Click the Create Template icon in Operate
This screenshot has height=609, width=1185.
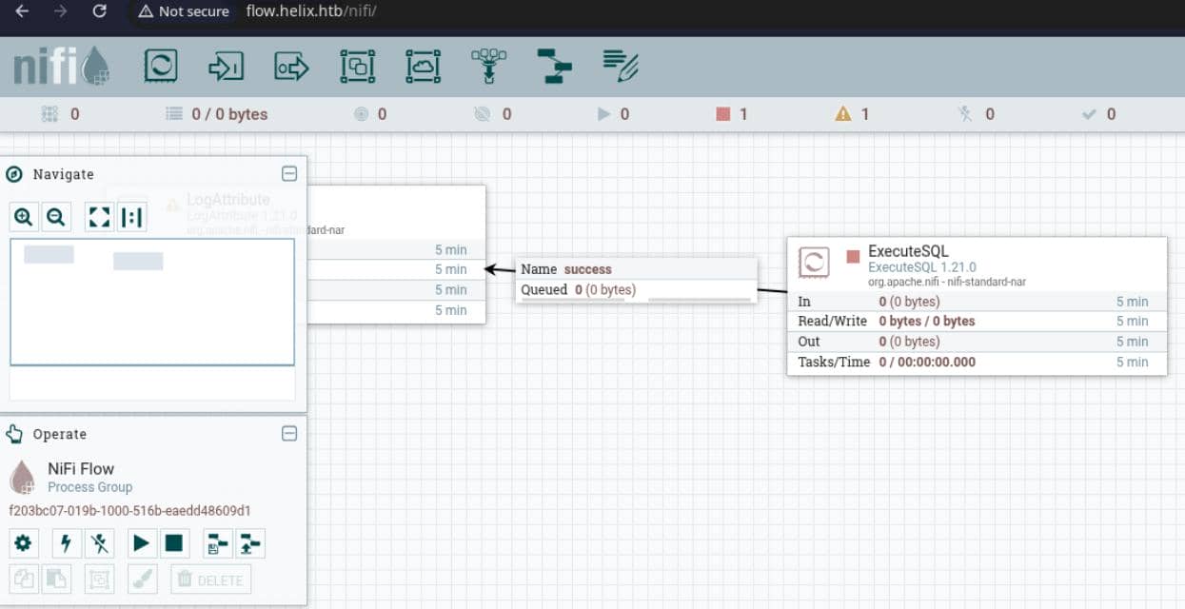[x=217, y=543]
